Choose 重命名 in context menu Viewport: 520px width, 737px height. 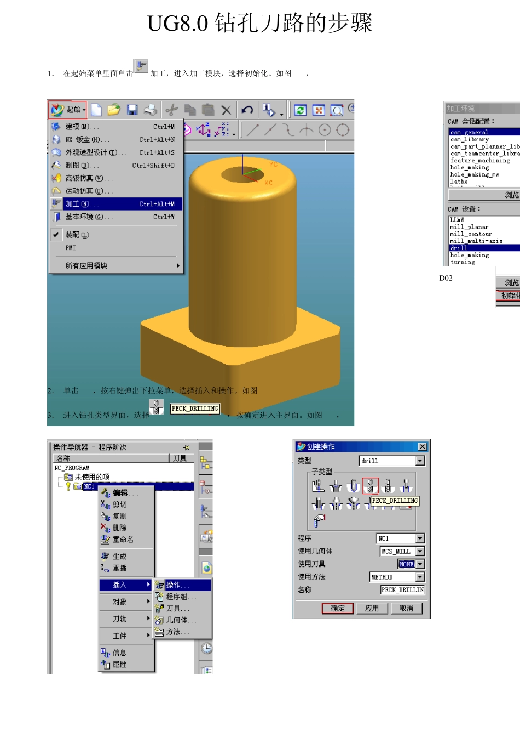pos(127,540)
